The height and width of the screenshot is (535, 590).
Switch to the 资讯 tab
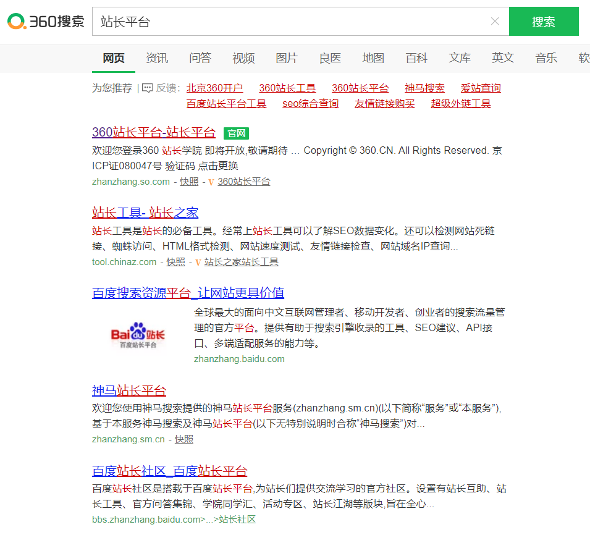click(x=157, y=58)
